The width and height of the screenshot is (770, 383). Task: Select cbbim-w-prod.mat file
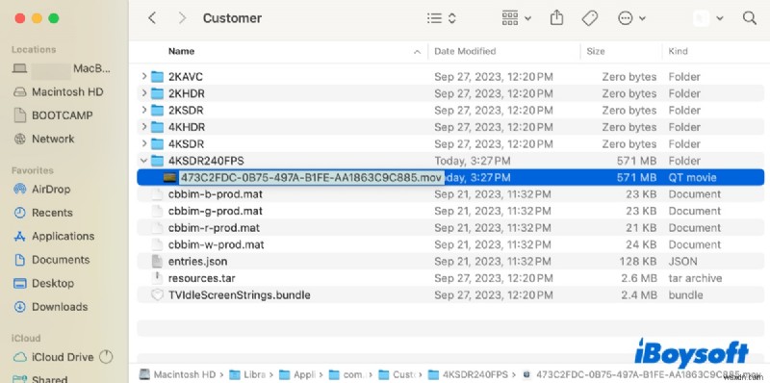(216, 244)
